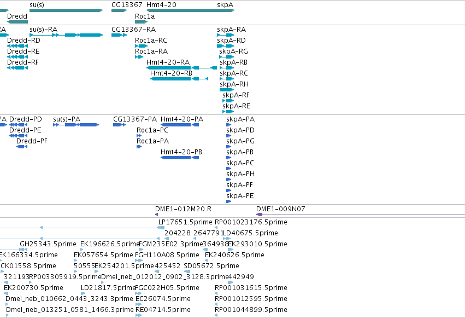Screen dimensions: 465x318
Task: Click the skpA-RF transcript label
Action: [x=236, y=95]
